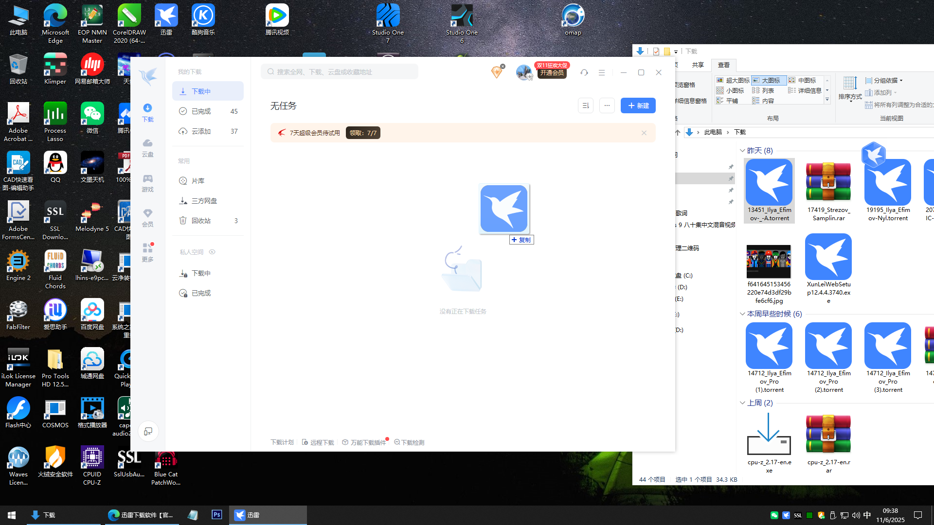The height and width of the screenshot is (525, 934).
Task: Click 开通会员 membership button
Action: point(552,73)
